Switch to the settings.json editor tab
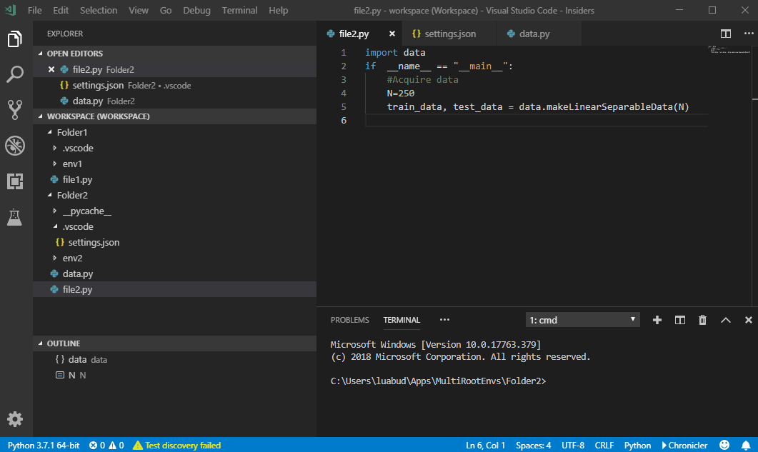758x452 pixels. [449, 34]
